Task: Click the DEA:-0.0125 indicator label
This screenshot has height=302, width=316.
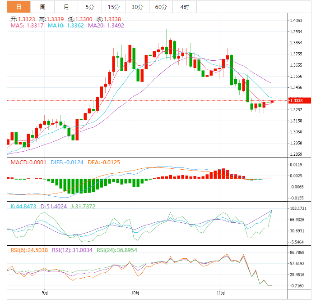Action: click(104, 162)
